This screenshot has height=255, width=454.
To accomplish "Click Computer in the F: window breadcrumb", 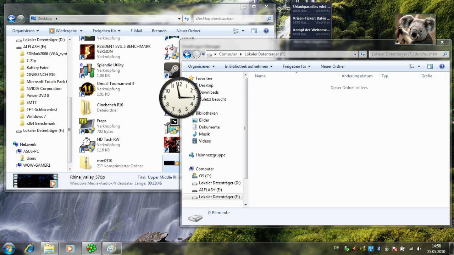I will point(228,54).
